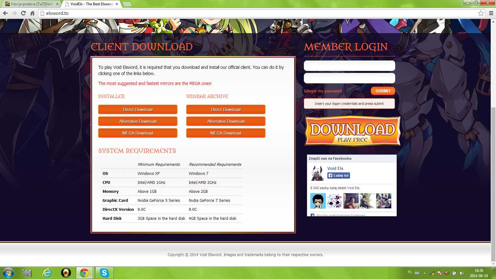View the anime girl fan thumbnail
The image size is (496, 279).
[x=334, y=201]
